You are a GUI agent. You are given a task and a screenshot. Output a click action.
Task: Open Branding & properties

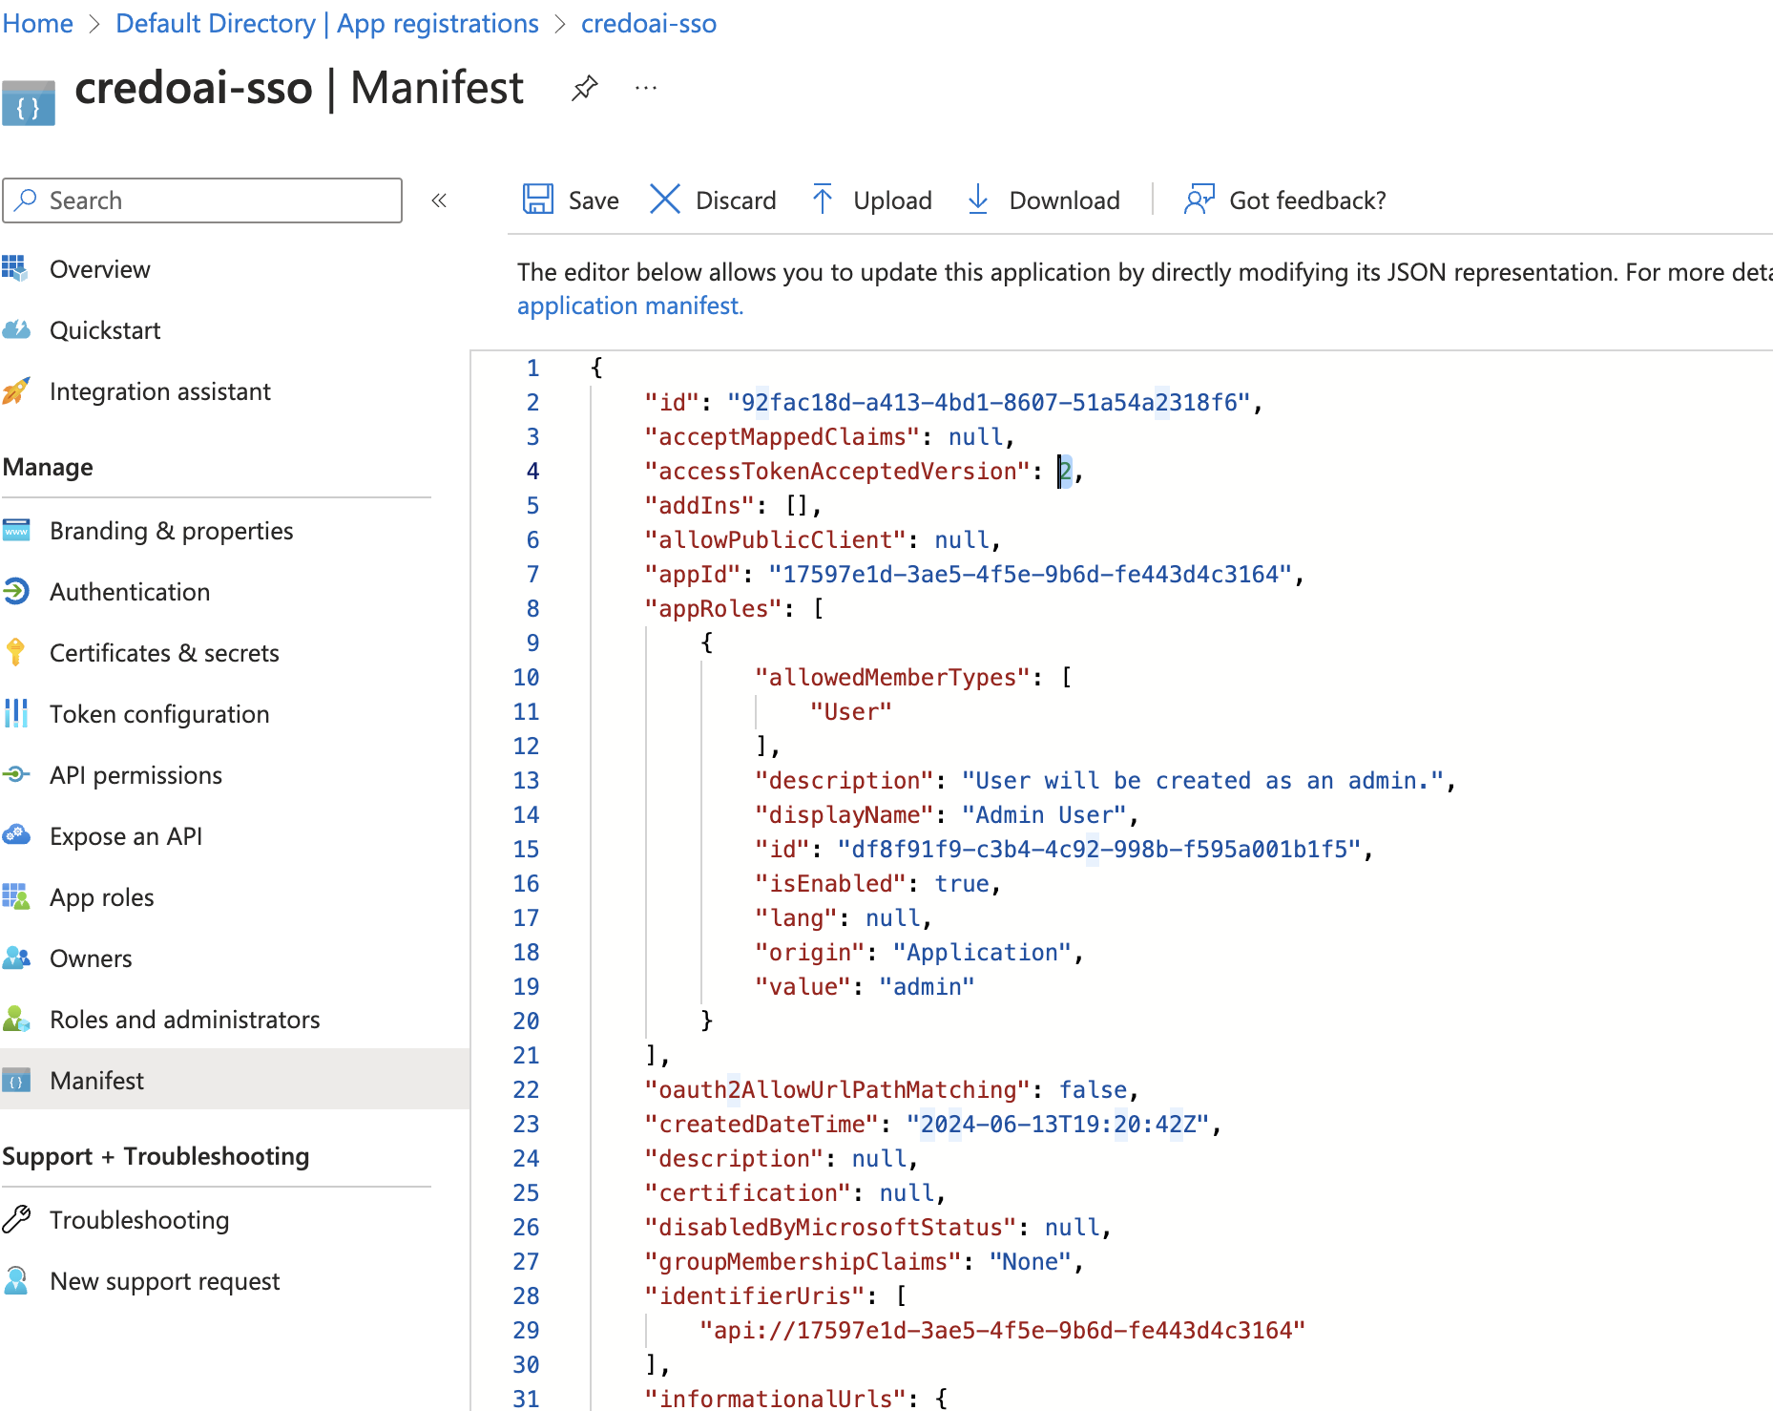pos(171,531)
